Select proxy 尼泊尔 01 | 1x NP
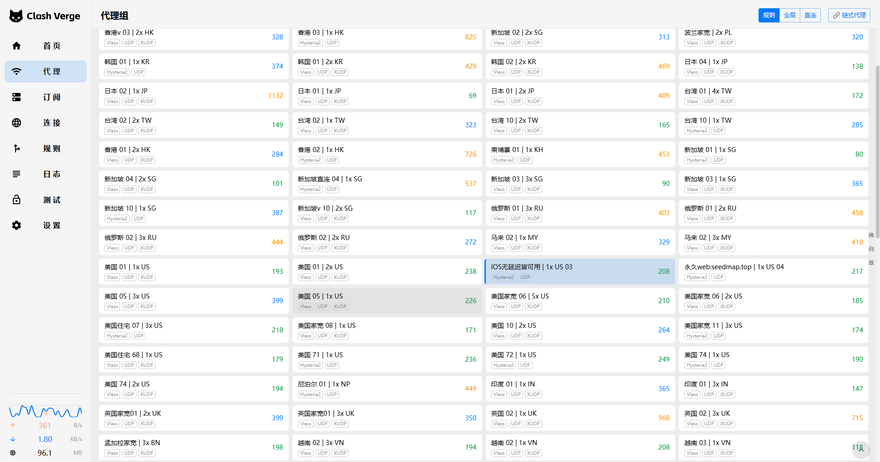The image size is (880, 462). tap(387, 389)
